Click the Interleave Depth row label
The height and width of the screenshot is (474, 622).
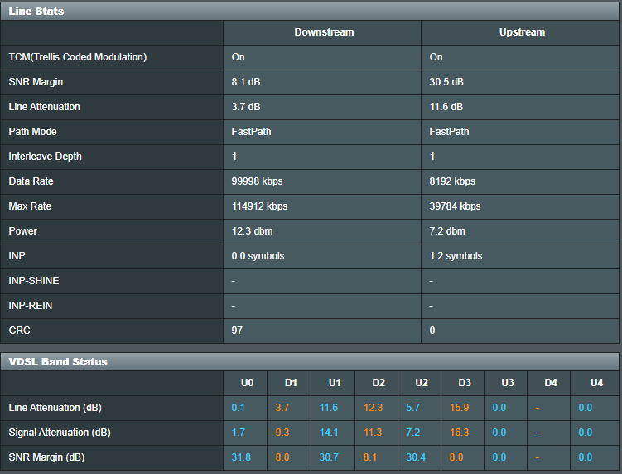pos(46,157)
